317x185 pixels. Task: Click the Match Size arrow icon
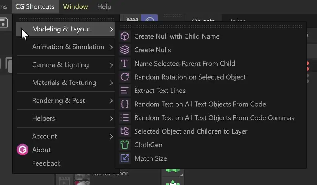pos(125,158)
